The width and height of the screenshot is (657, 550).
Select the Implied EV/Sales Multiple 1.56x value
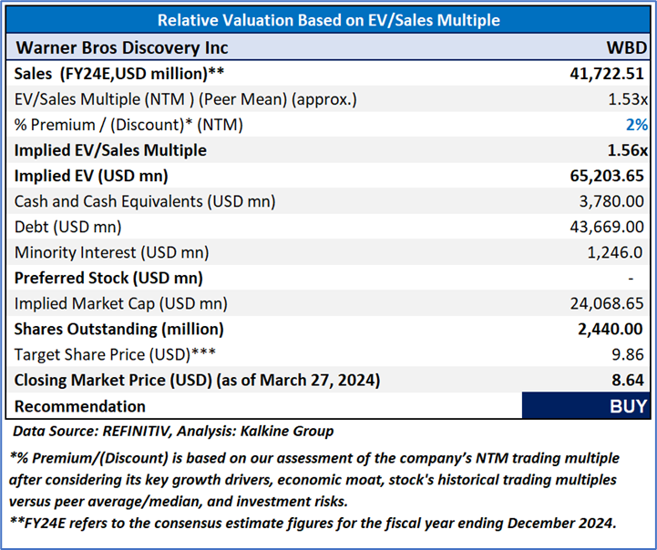(x=628, y=150)
